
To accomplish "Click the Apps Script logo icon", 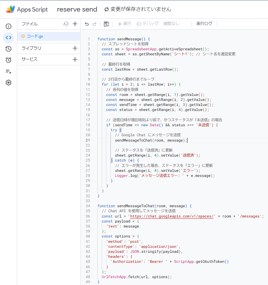I will pos(11,9).
